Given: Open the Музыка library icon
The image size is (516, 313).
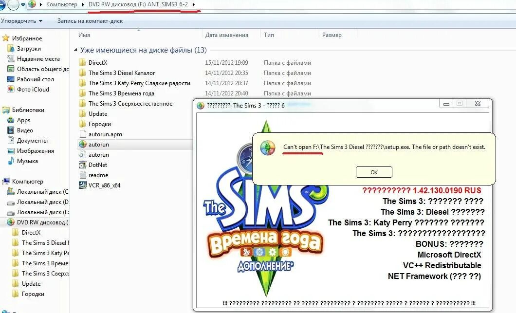Looking at the screenshot, I should pyautogui.click(x=11, y=161).
